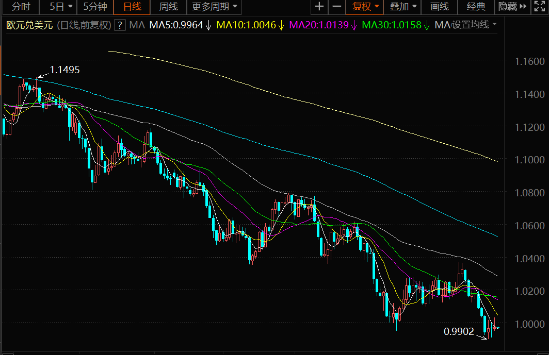The width and height of the screenshot is (549, 355).
Task: Click the MA30:1.0158 indicator value
Action: click(x=392, y=25)
